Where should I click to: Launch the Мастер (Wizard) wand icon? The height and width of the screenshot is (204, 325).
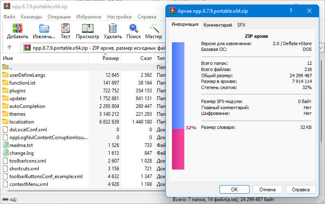click(x=154, y=28)
